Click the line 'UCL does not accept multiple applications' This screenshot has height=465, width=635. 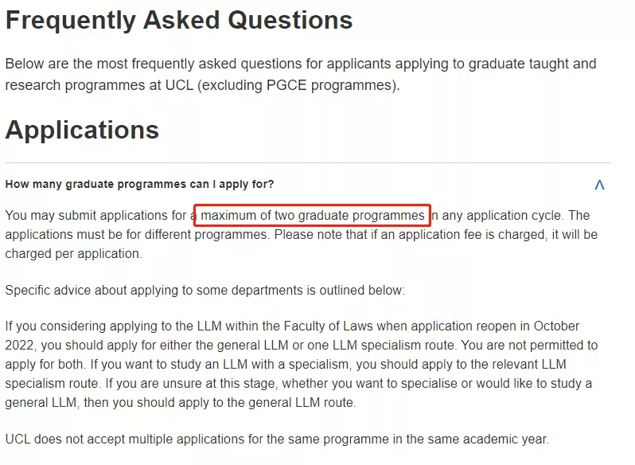coord(277,439)
